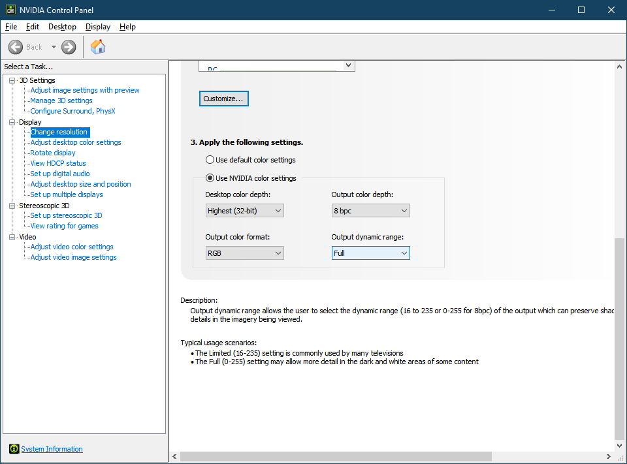The height and width of the screenshot is (464, 627).
Task: Click the Customize... button
Action: pyautogui.click(x=224, y=99)
